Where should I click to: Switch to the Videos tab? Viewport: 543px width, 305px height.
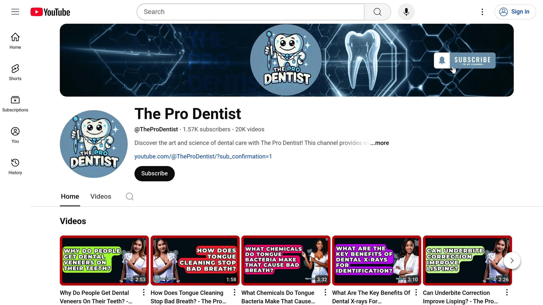point(101,196)
